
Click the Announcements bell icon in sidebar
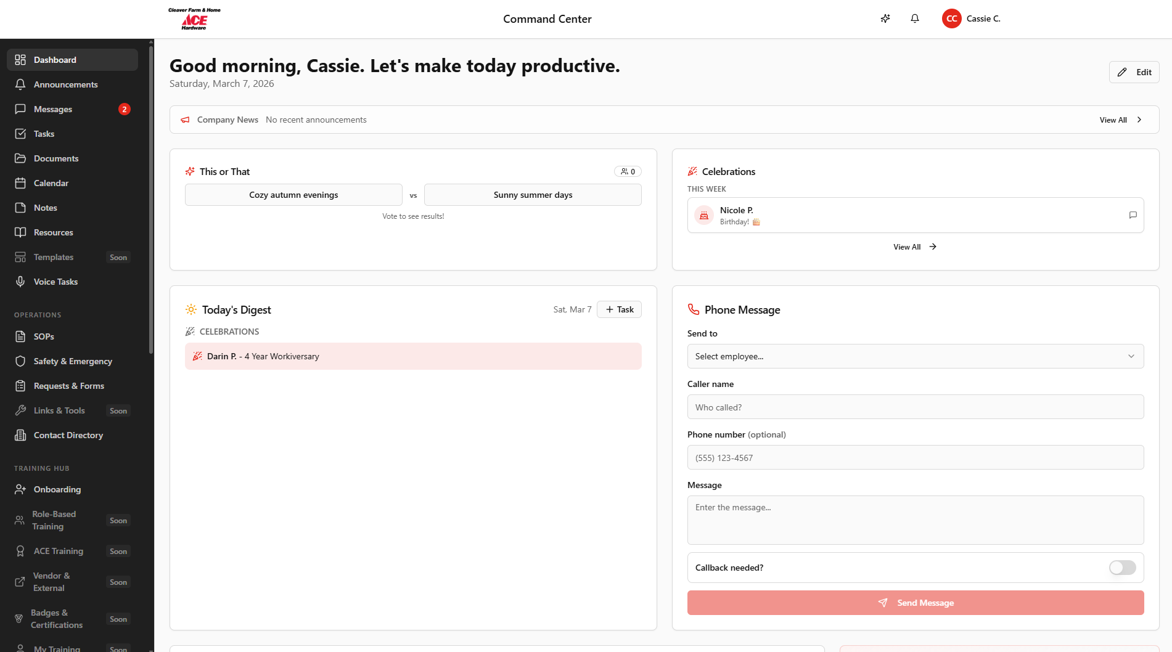(x=20, y=84)
